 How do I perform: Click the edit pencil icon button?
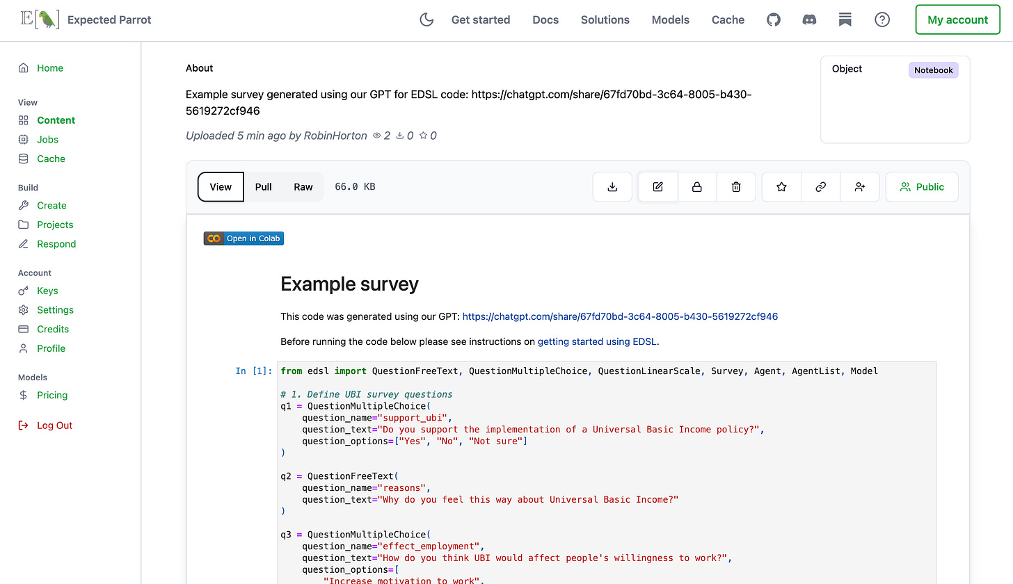point(657,187)
